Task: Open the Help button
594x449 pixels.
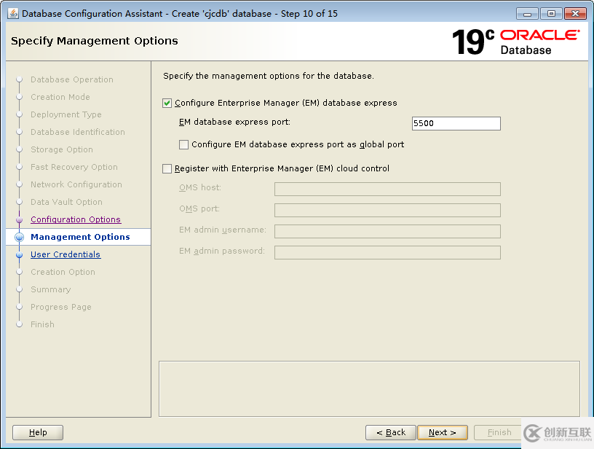Action: point(38,432)
